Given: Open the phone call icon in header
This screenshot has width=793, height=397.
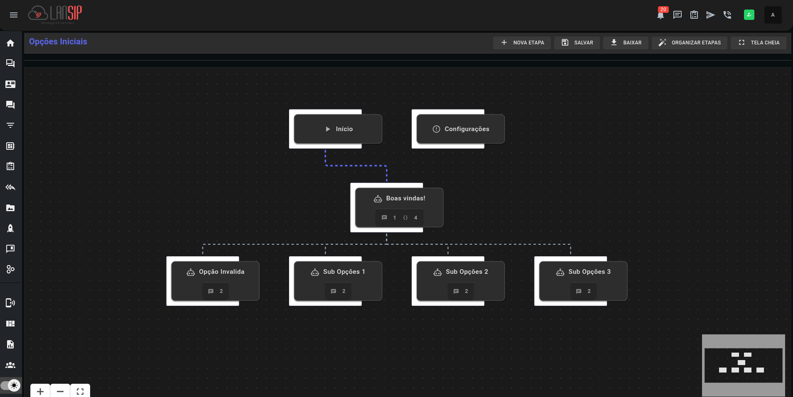Looking at the screenshot, I should (x=727, y=15).
